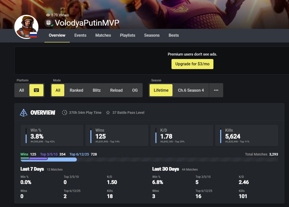Image resolution: width=289 pixels, height=207 pixels.
Task: Click the Battle Pass star icon
Action: pyautogui.click(x=108, y=113)
